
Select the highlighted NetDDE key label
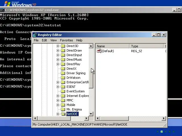pos(72,114)
